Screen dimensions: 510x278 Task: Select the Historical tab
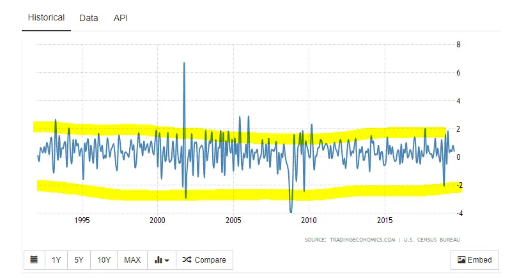pyautogui.click(x=46, y=18)
